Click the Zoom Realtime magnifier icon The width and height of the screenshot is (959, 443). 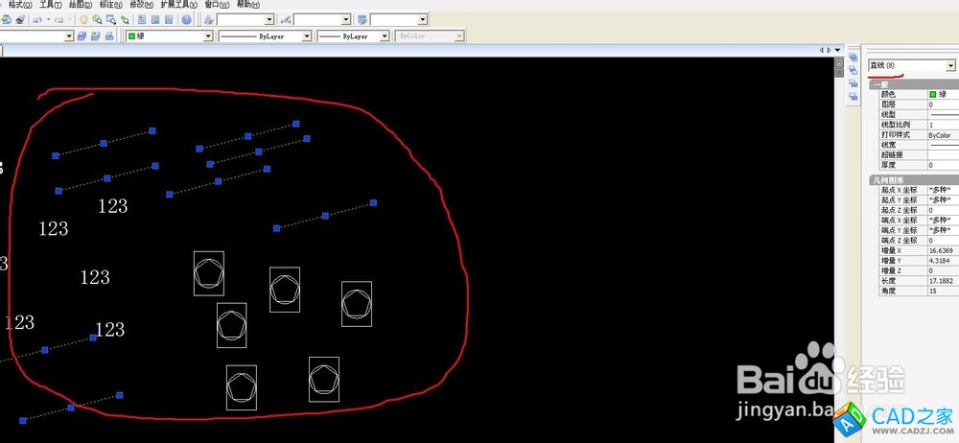coord(98,19)
